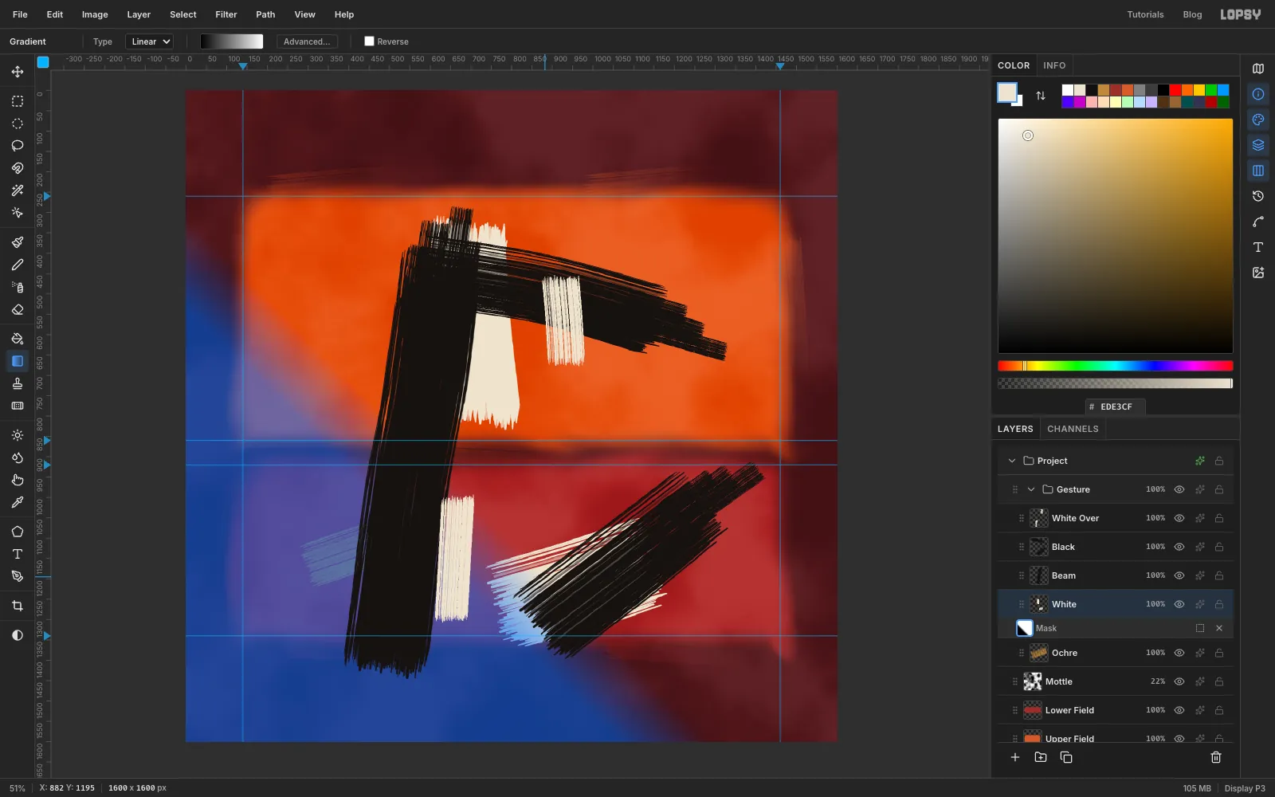Open the gradient preview picker

[231, 41]
